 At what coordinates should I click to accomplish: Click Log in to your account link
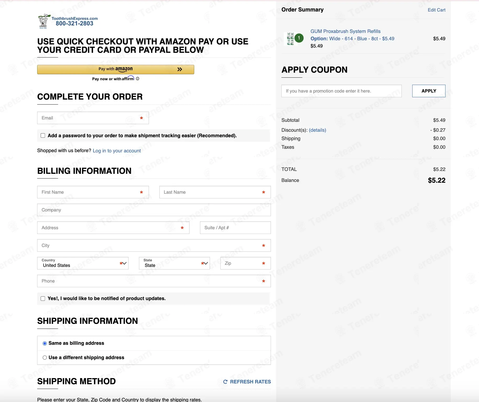[x=117, y=151]
